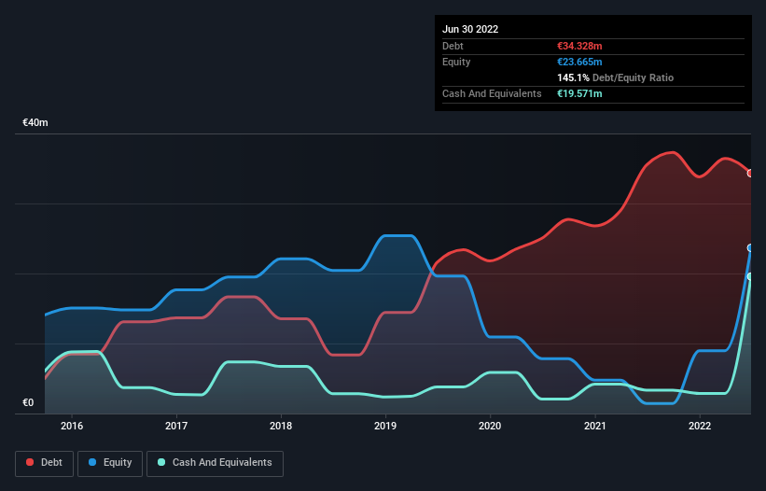This screenshot has height=491, width=766.
Task: Click the 145.1% Debt/Equity Ratio text
Action: click(615, 77)
